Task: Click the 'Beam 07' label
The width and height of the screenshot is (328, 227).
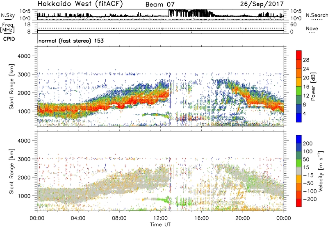Action: 160,5
